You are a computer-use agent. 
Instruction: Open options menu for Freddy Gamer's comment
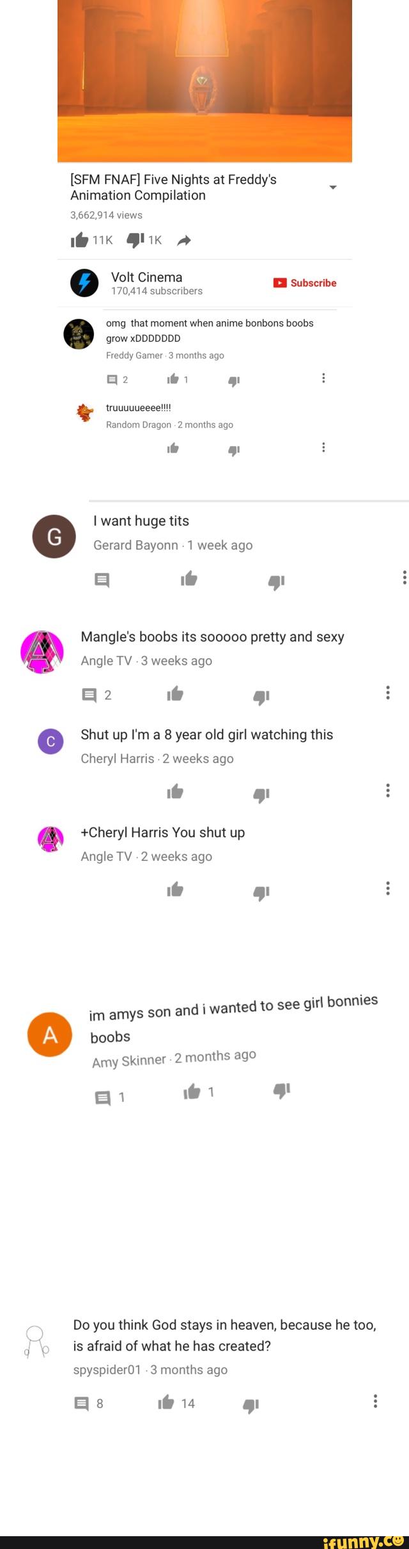pyautogui.click(x=323, y=378)
